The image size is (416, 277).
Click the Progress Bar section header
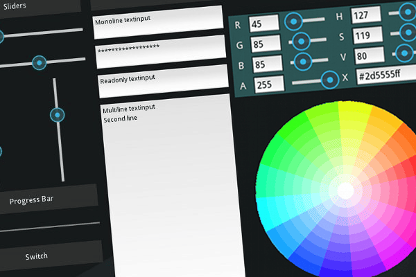pyautogui.click(x=42, y=200)
